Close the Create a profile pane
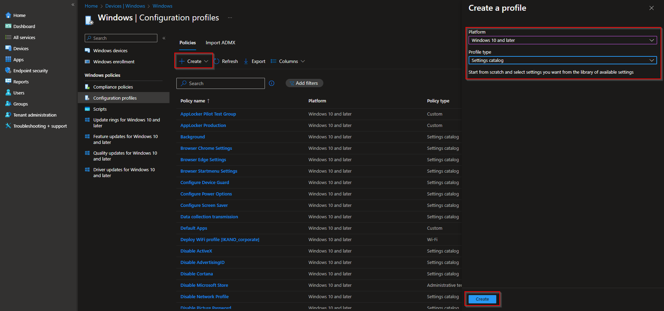The height and width of the screenshot is (311, 664). 652,8
